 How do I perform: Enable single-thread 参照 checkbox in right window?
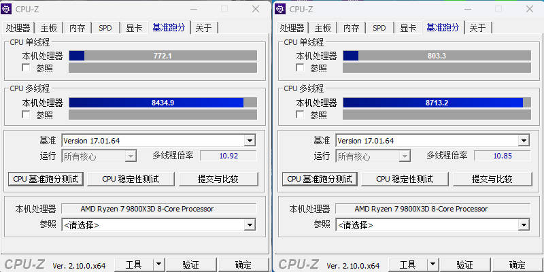click(300, 67)
